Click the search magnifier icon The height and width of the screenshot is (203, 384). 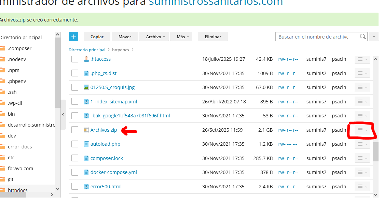pyautogui.click(x=362, y=37)
